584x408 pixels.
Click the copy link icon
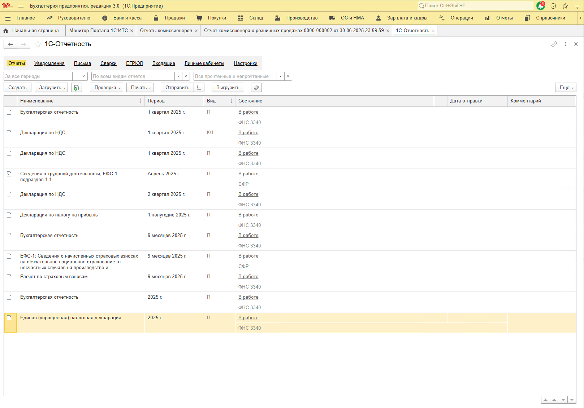point(554,44)
